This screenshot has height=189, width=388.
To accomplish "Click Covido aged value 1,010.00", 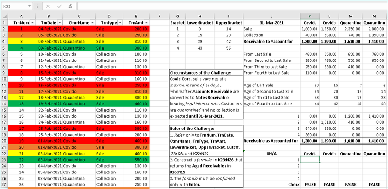I will pos(329,122).
